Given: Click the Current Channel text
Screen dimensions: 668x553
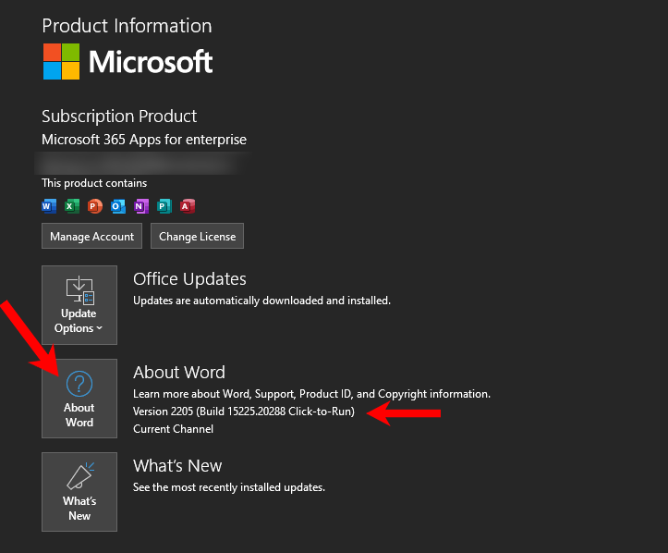Looking at the screenshot, I should click(173, 429).
